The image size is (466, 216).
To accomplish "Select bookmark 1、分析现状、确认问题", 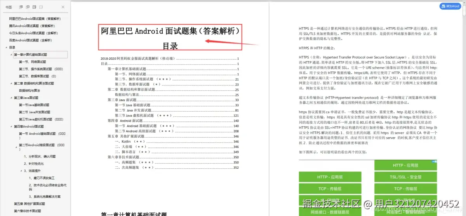I will tap(40, 156).
